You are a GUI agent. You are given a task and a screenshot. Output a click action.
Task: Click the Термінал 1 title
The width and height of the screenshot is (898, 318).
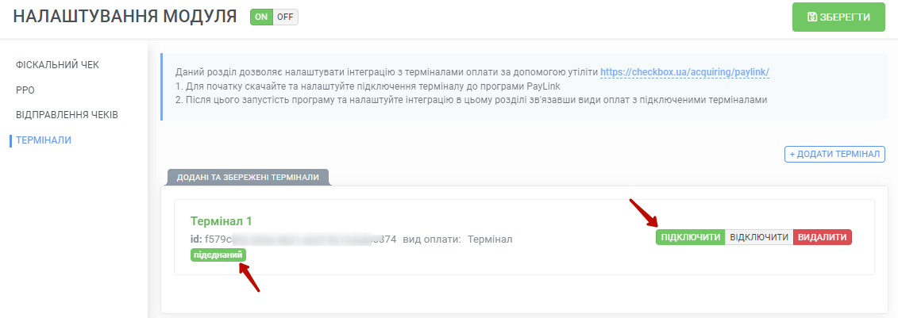pyautogui.click(x=221, y=221)
